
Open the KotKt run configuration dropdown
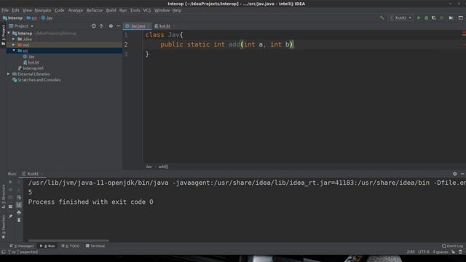coord(400,17)
